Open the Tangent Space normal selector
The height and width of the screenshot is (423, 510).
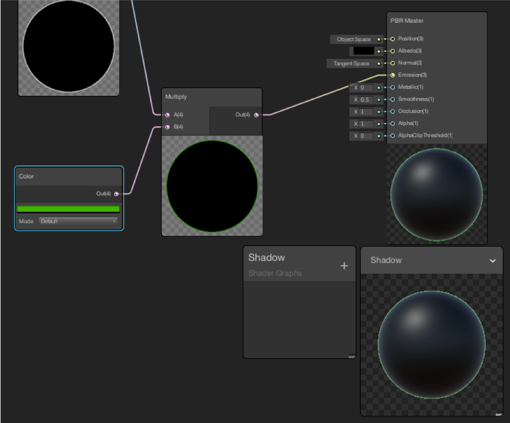tap(351, 64)
